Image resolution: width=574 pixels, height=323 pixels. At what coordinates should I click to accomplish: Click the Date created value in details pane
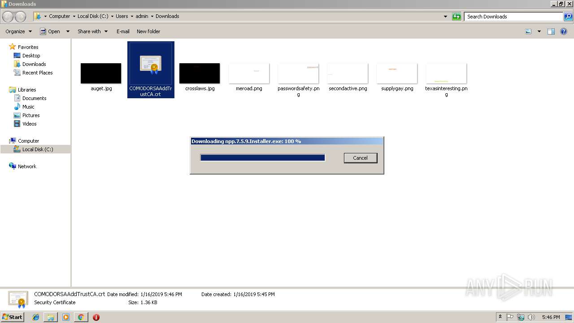[254, 294]
